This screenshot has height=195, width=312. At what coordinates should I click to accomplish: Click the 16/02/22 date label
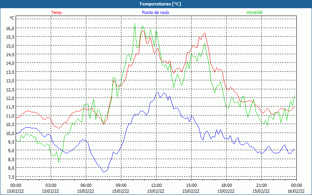click(x=296, y=191)
